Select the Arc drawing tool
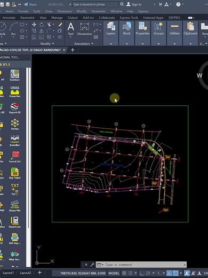208x278 pixels. [13, 28]
